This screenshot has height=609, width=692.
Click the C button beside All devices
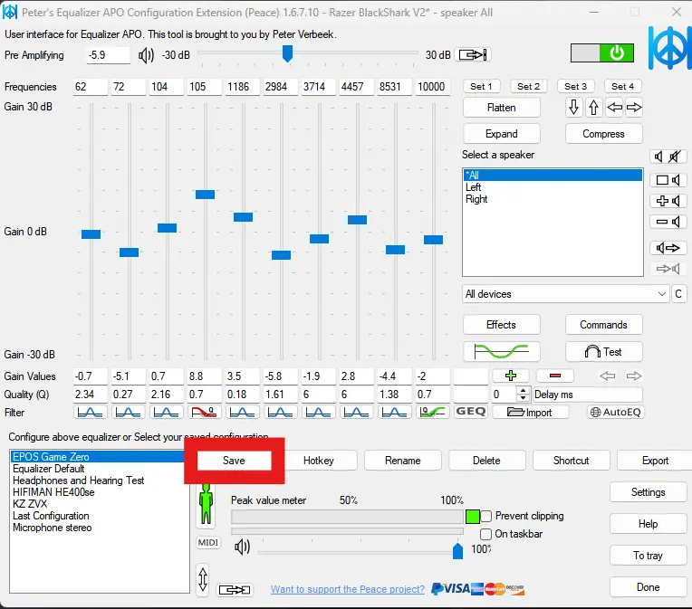(x=678, y=294)
